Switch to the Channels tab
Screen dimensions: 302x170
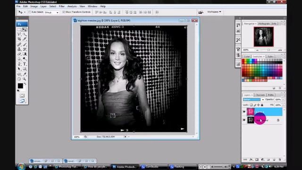(260, 95)
